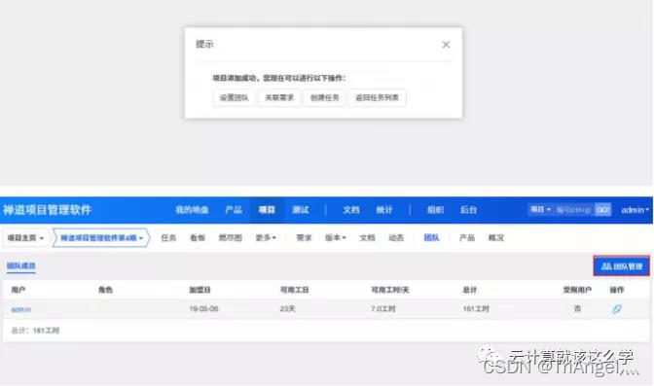This screenshot has height=386, width=654.
Task: Click the 关联需求 button in the dialog
Action: pyautogui.click(x=279, y=97)
